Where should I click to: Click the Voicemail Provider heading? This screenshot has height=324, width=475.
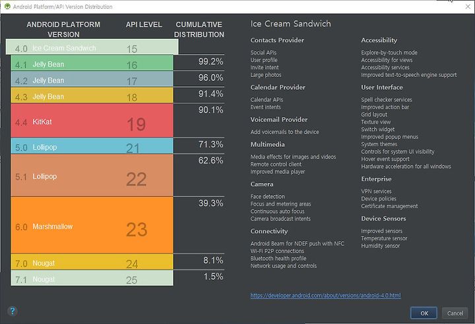click(x=278, y=119)
